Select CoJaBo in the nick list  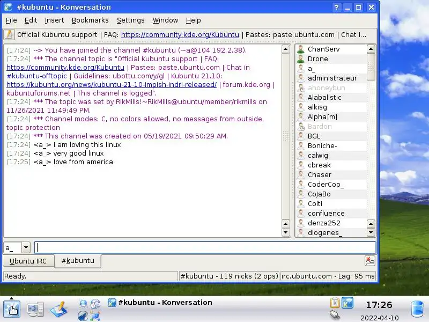click(331, 194)
